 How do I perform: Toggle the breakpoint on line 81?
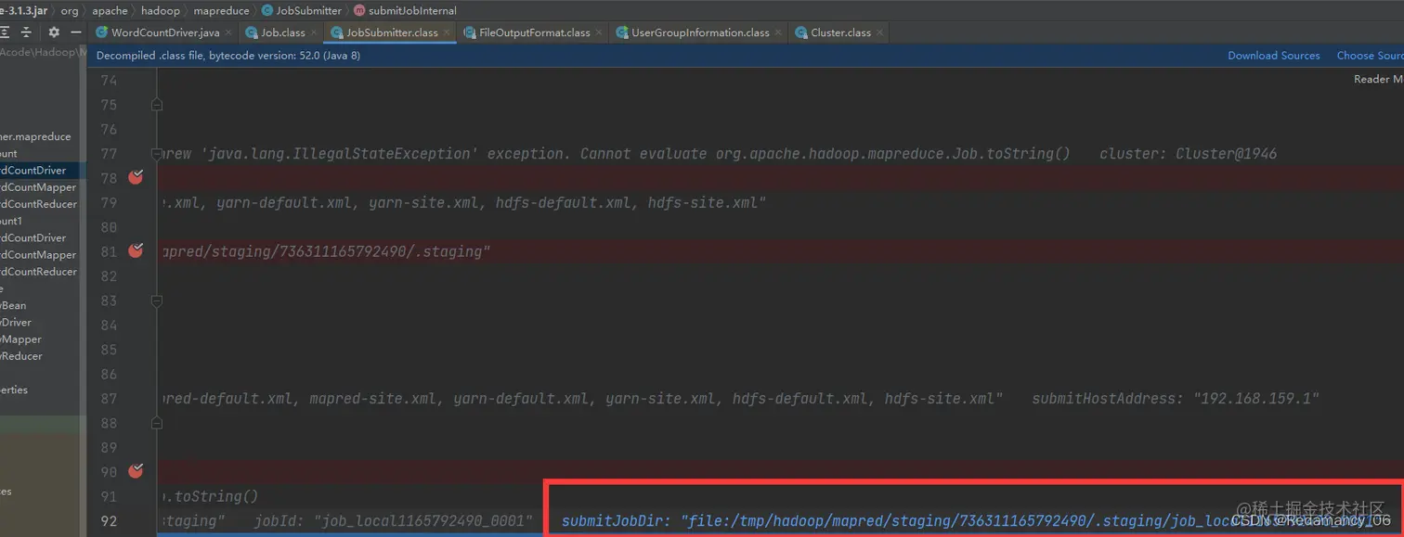coord(136,250)
